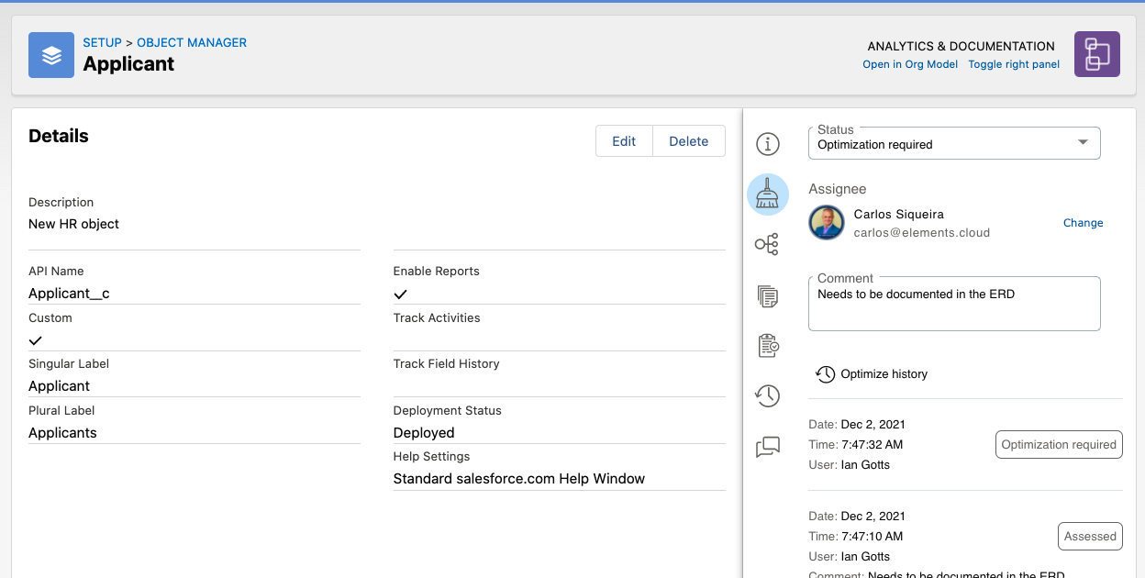Expand Optimize history section
Image resolution: width=1145 pixels, height=578 pixels.
(x=873, y=374)
